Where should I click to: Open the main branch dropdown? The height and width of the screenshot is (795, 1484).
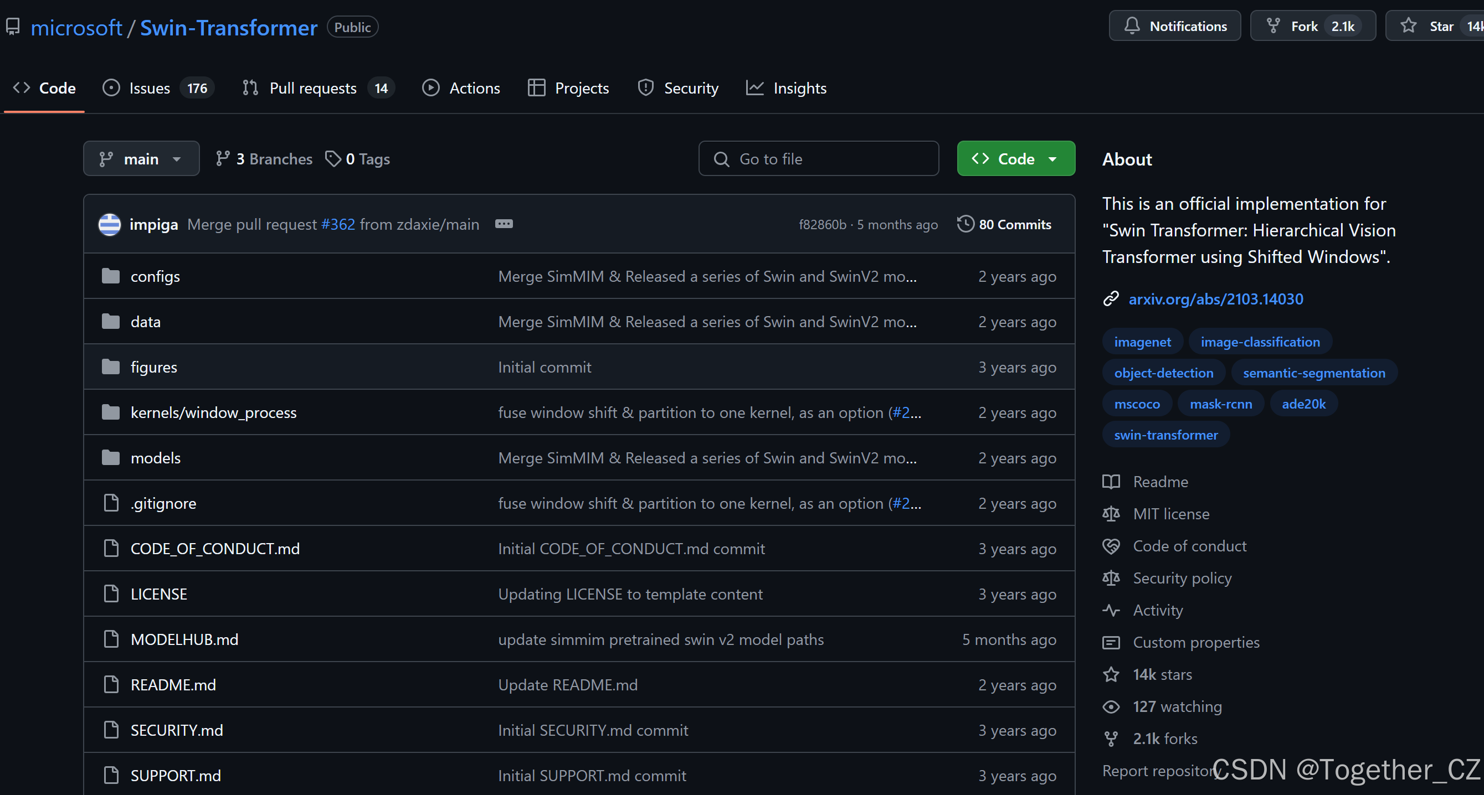141,159
